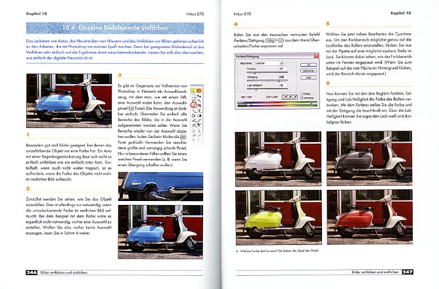
Task: Close the Farbton/Sättigung dialog
Action: point(316,56)
